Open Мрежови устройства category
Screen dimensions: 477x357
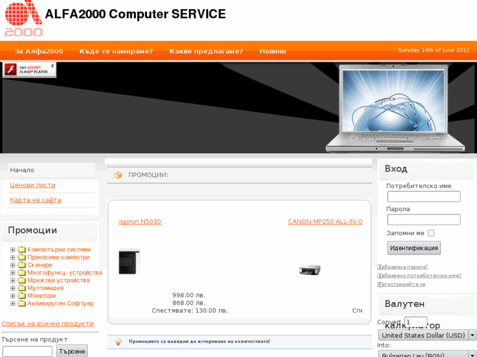point(58,280)
